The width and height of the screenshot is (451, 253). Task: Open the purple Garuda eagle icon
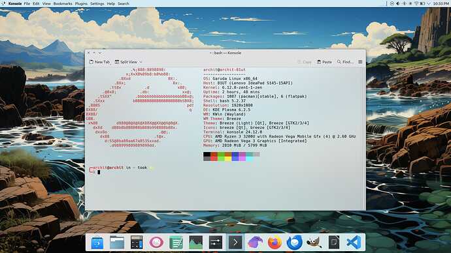(255, 243)
